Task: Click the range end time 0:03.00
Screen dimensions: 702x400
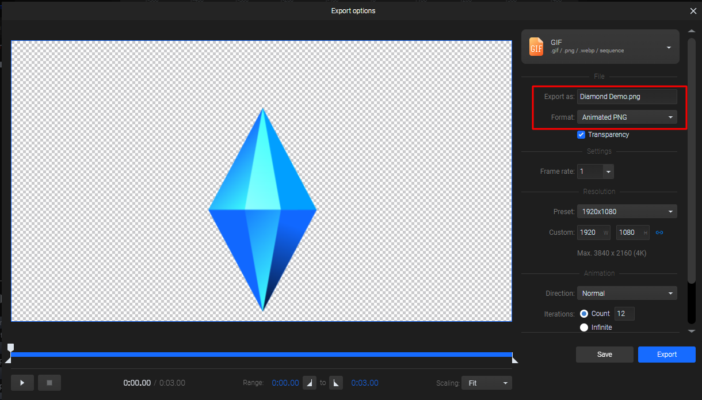Action: [365, 383]
